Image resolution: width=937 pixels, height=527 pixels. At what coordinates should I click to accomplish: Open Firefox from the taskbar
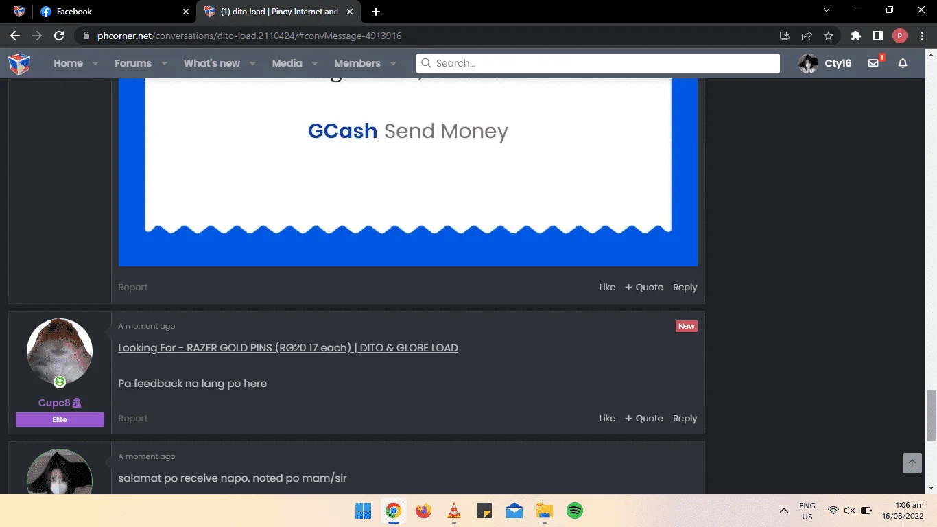click(x=423, y=511)
